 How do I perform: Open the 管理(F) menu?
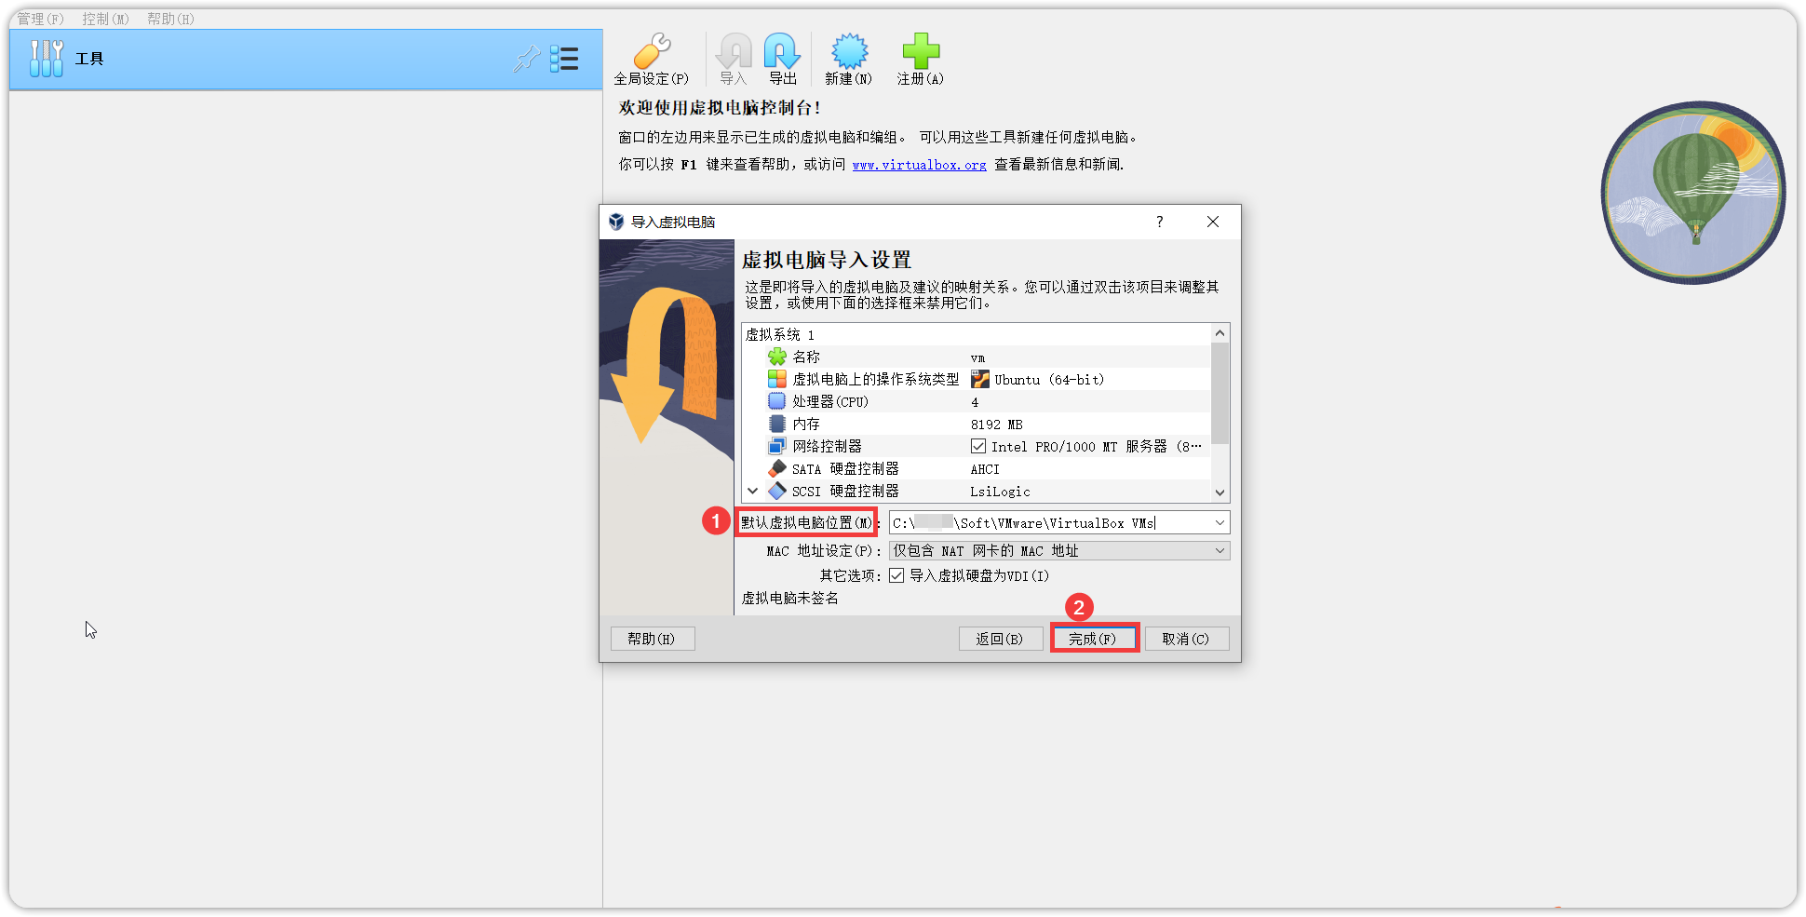tap(41, 19)
